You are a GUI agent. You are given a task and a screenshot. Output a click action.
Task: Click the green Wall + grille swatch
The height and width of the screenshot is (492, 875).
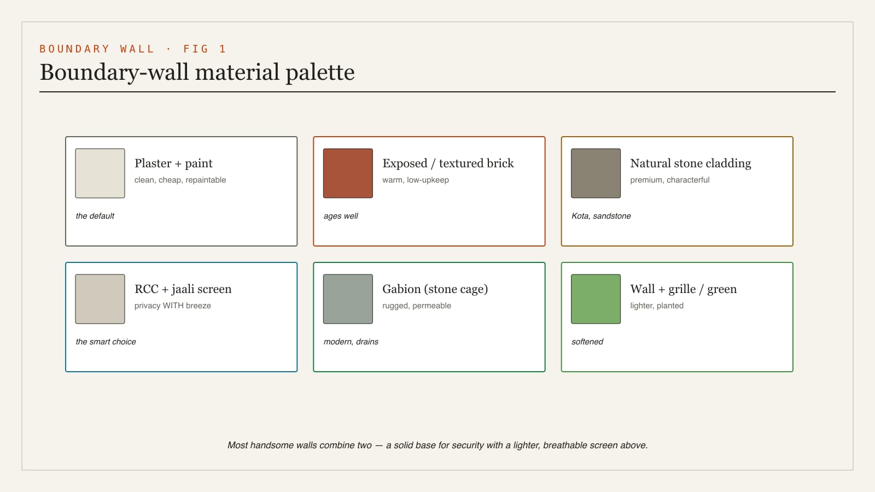(x=596, y=299)
